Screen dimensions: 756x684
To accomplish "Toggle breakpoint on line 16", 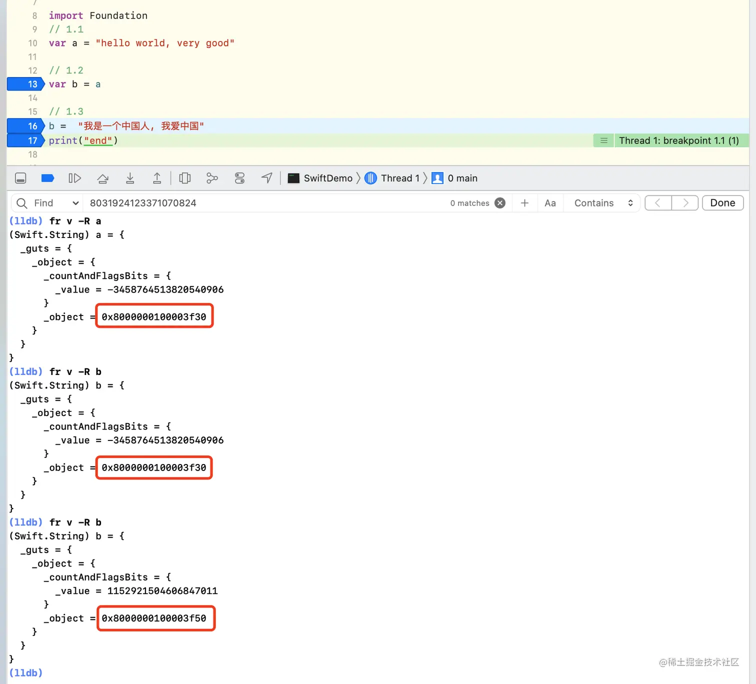I will click(26, 126).
